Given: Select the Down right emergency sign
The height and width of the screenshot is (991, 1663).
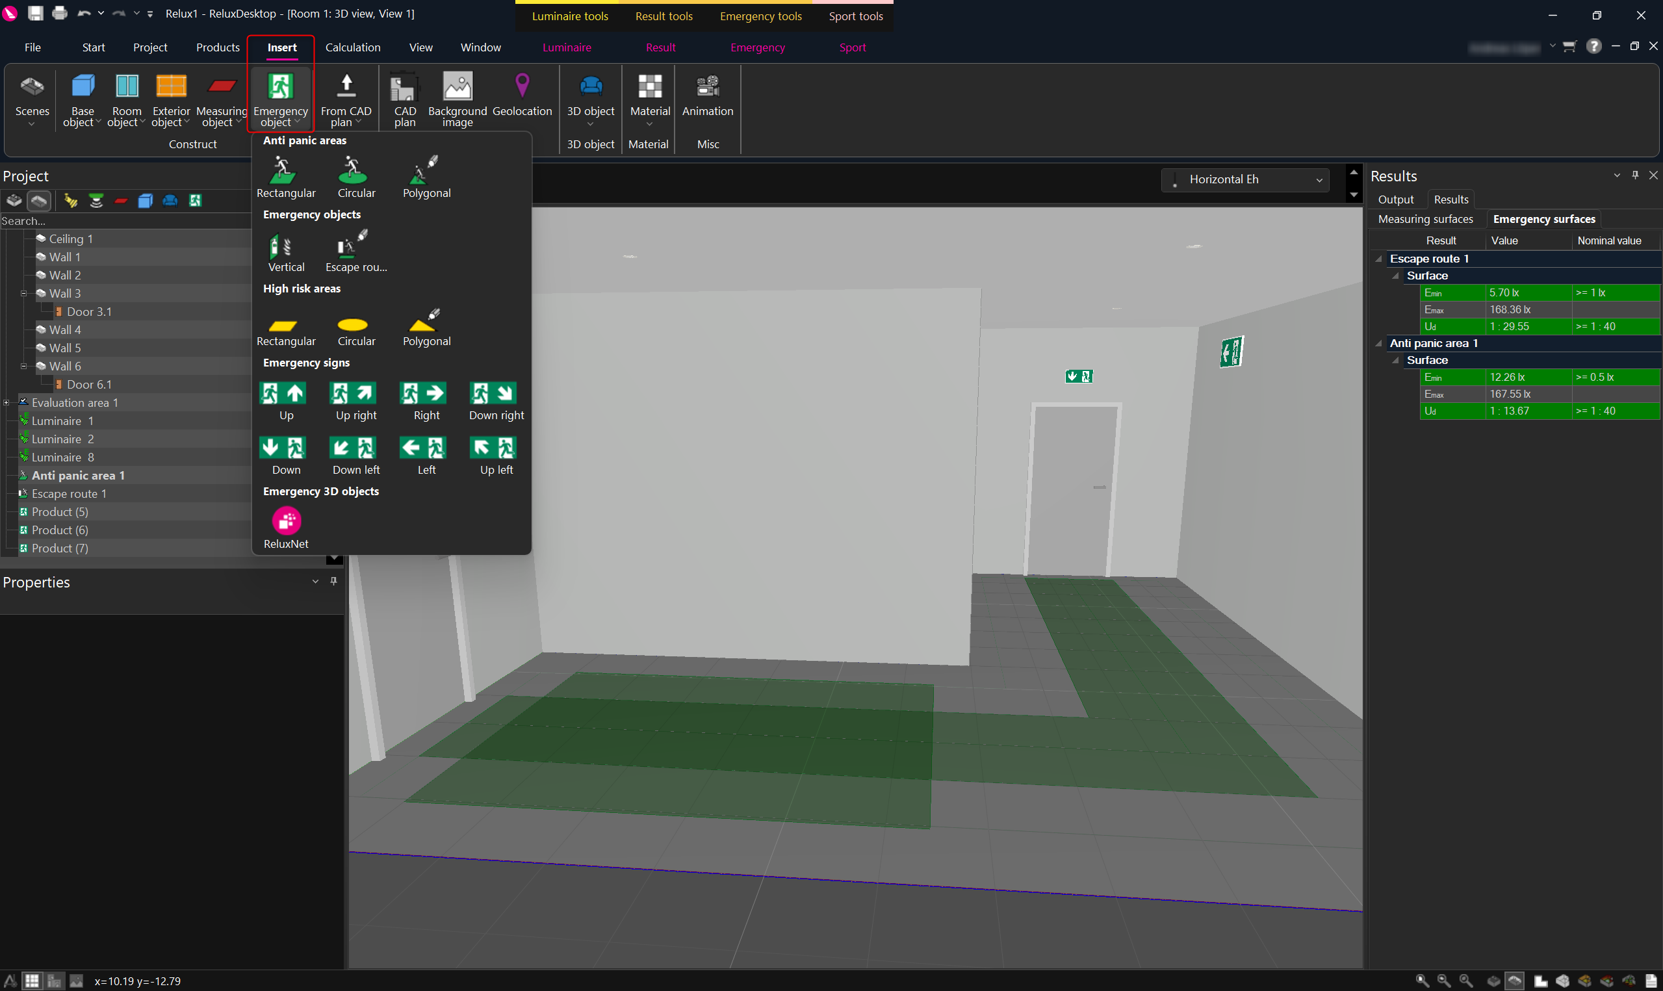Looking at the screenshot, I should point(496,401).
